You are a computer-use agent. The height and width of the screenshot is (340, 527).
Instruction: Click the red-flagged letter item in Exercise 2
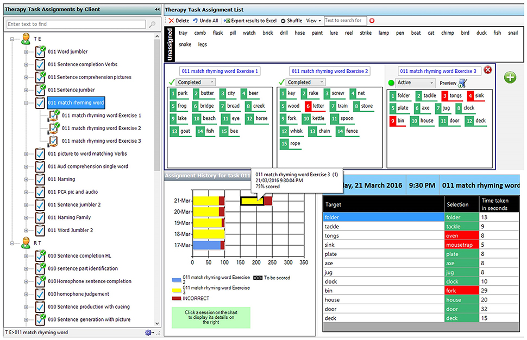[315, 106]
